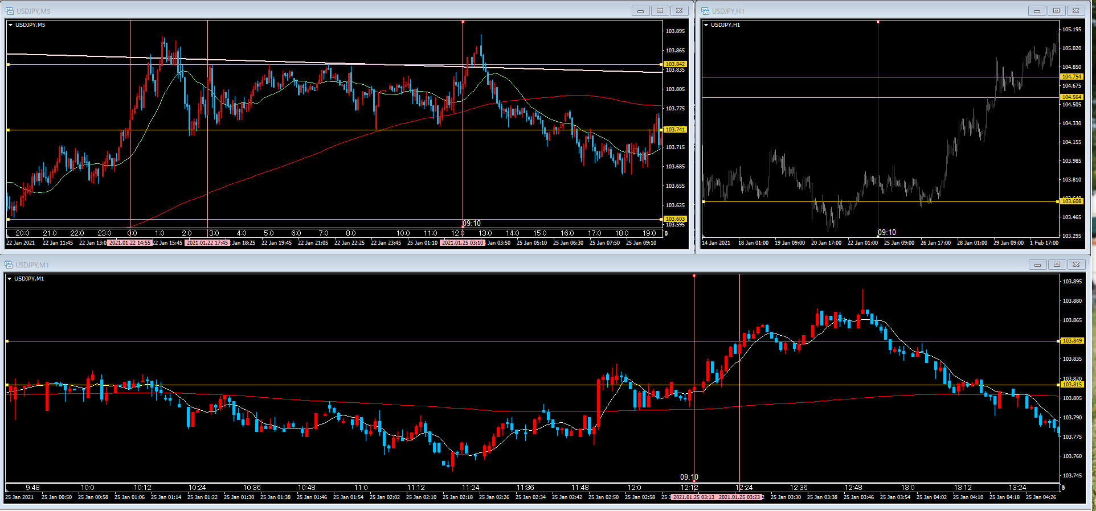Expand the USDJPY,H1 symbol dropdown triangle
The width and height of the screenshot is (1096, 511).
coord(706,25)
